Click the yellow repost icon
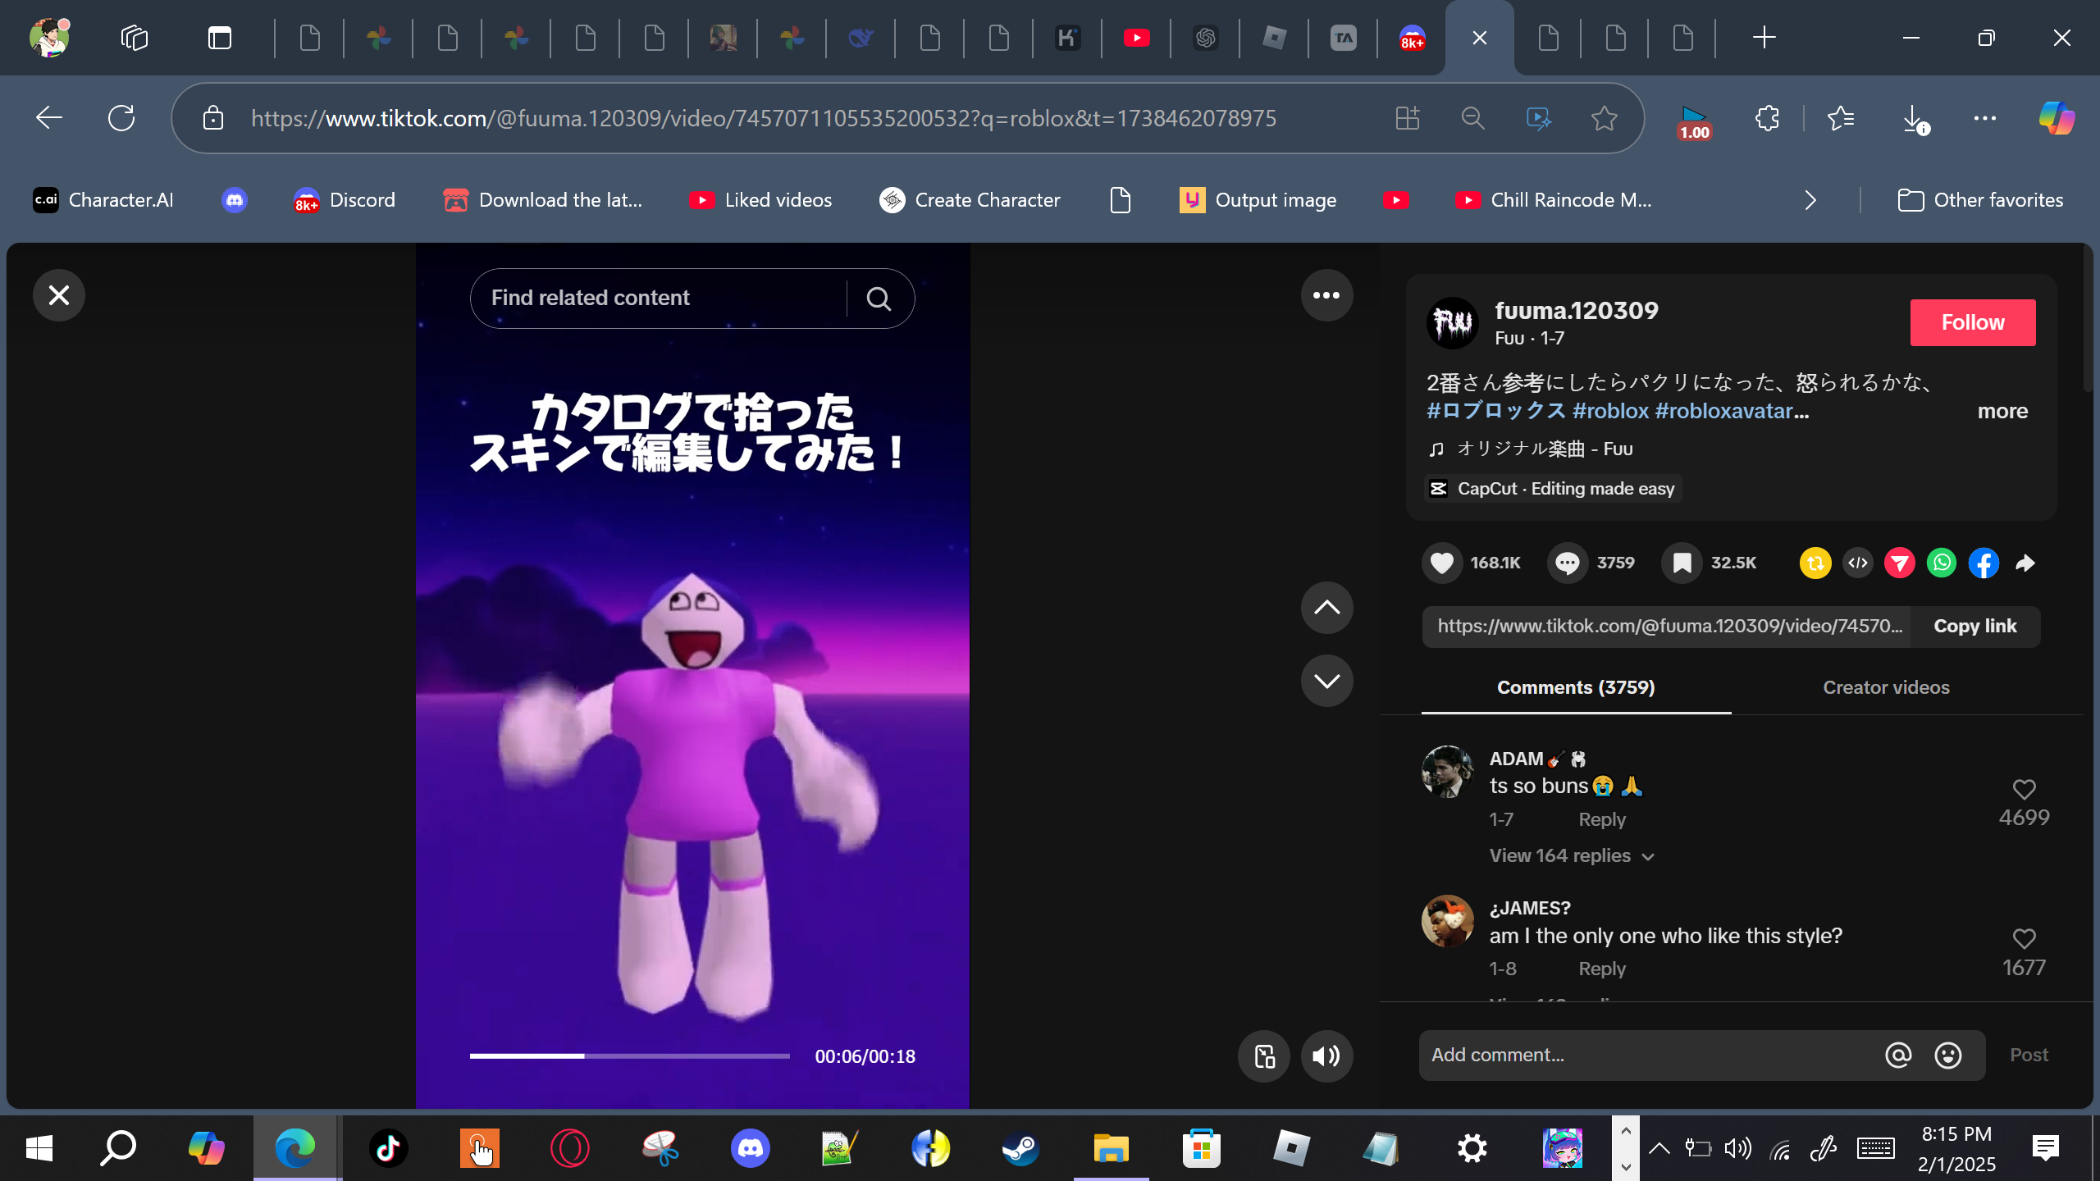2100x1181 pixels. pos(1815,563)
